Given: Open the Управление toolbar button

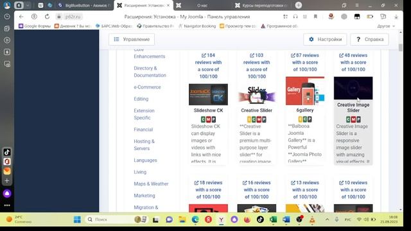Looking at the screenshot, I should pyautogui.click(x=132, y=39).
